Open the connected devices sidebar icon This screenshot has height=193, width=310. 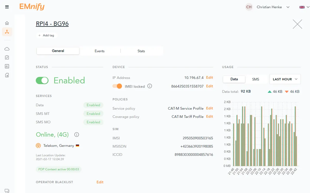pyautogui.click(x=7, y=32)
